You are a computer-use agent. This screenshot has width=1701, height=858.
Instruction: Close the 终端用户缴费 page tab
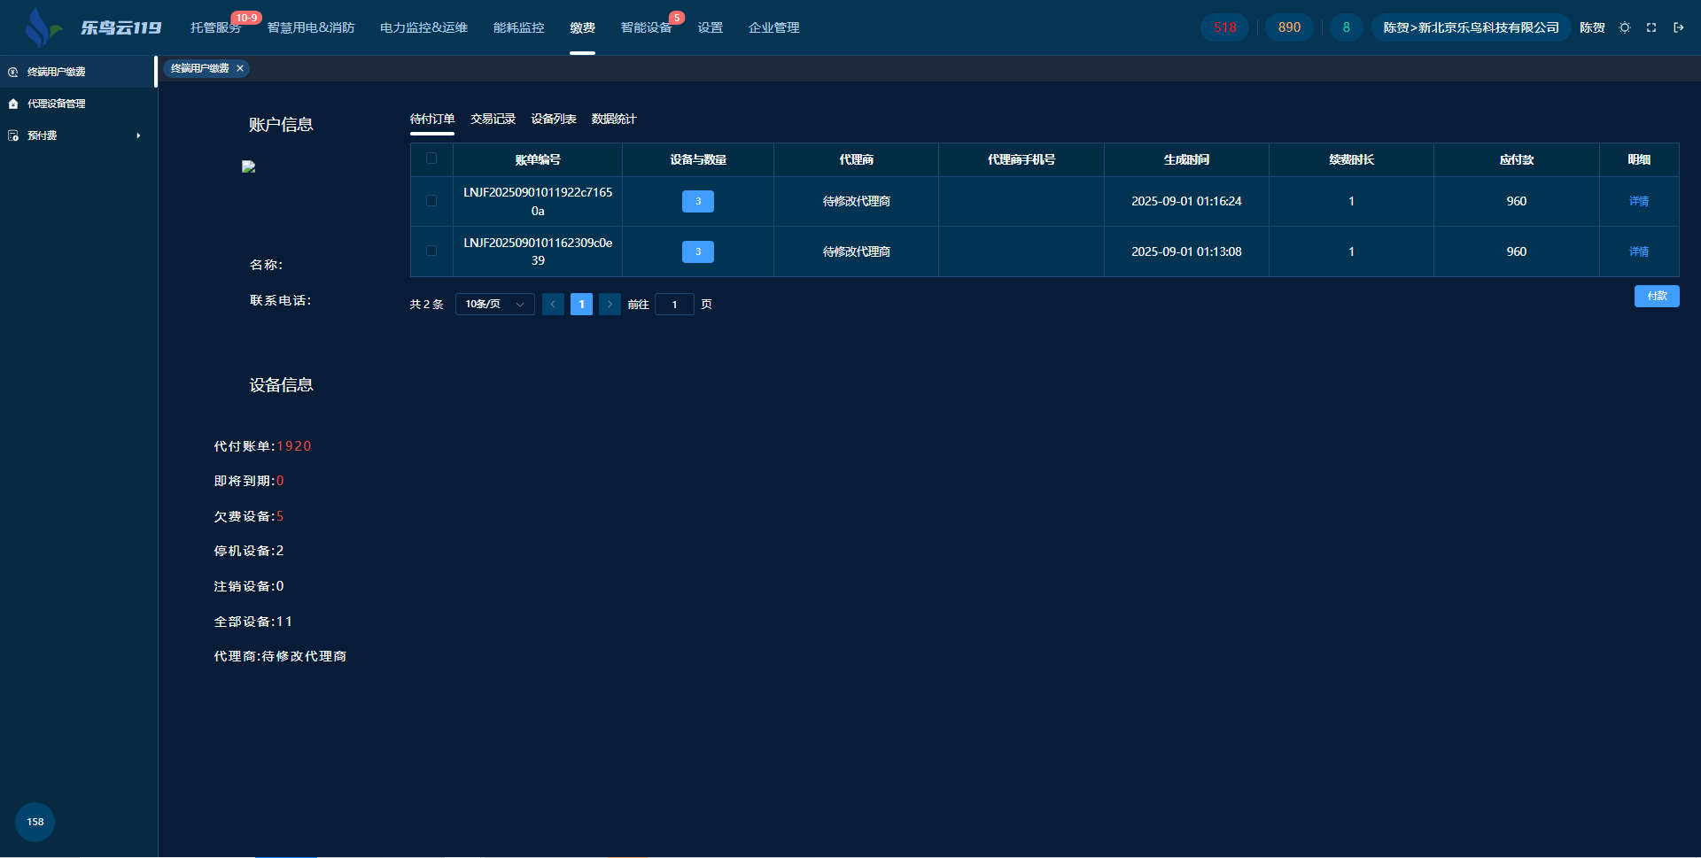coord(240,68)
